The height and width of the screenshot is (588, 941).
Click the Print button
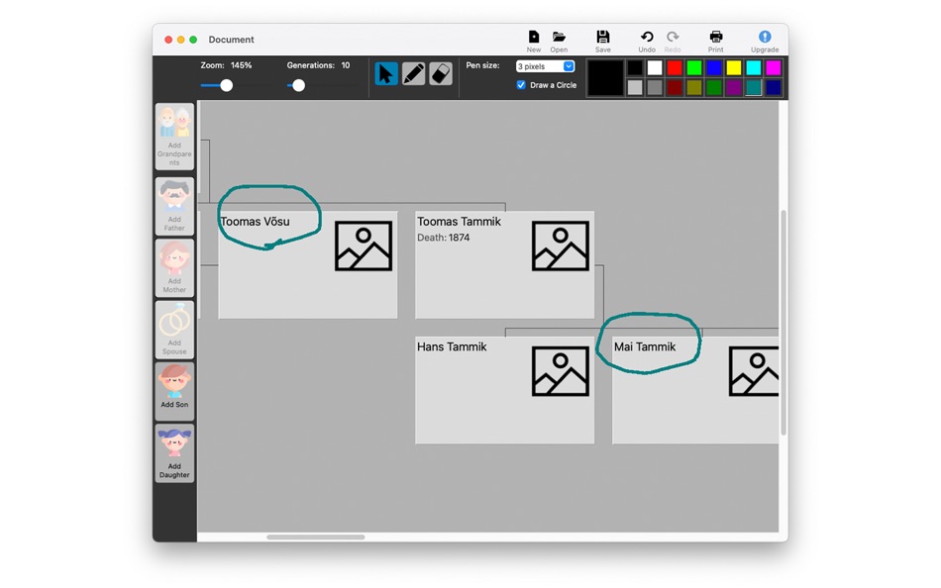pos(715,39)
